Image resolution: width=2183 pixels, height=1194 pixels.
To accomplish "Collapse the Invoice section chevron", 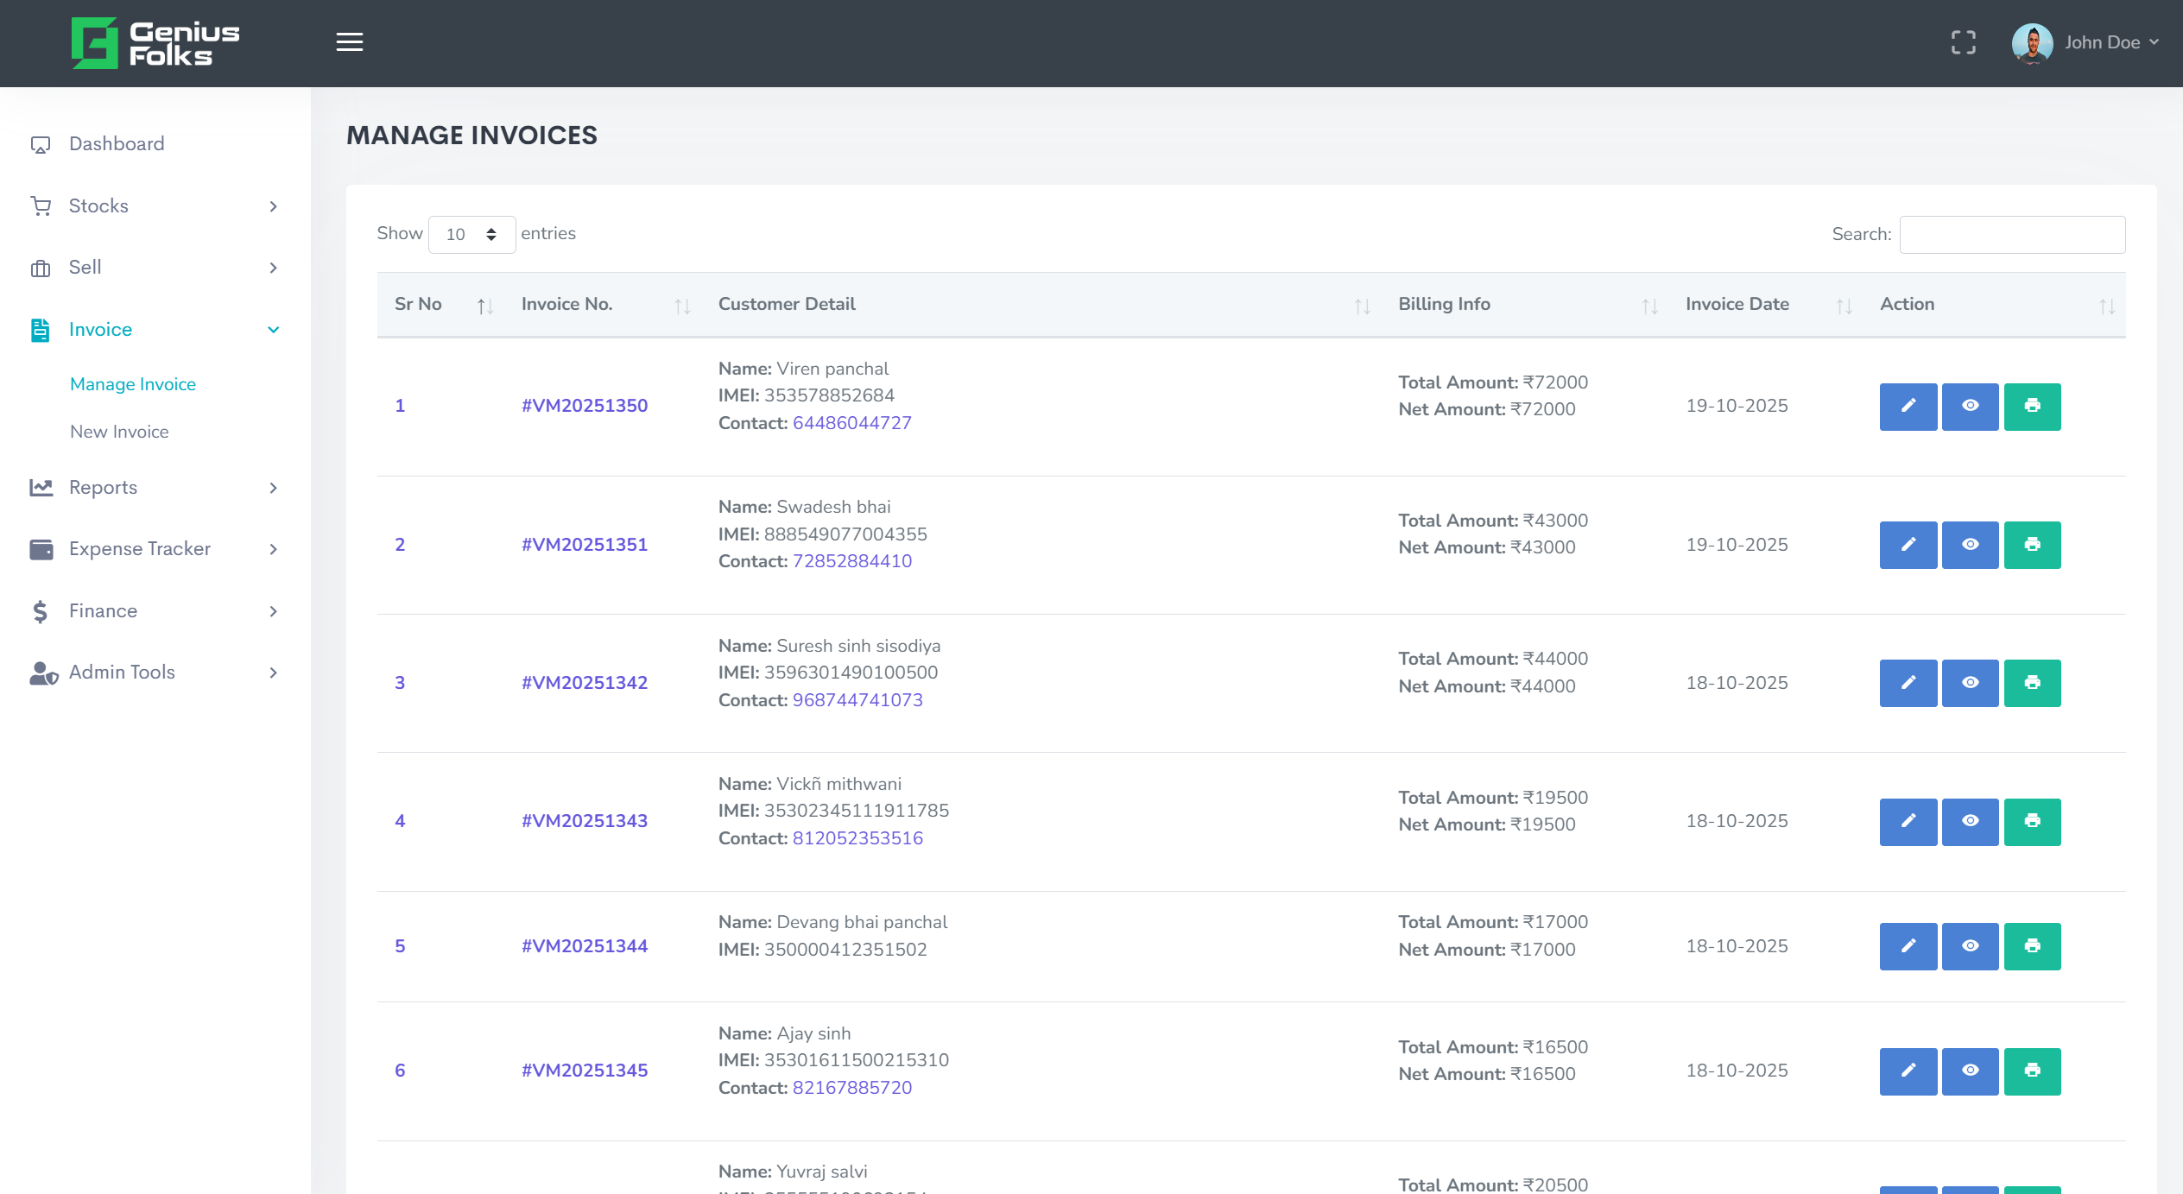I will tap(275, 329).
